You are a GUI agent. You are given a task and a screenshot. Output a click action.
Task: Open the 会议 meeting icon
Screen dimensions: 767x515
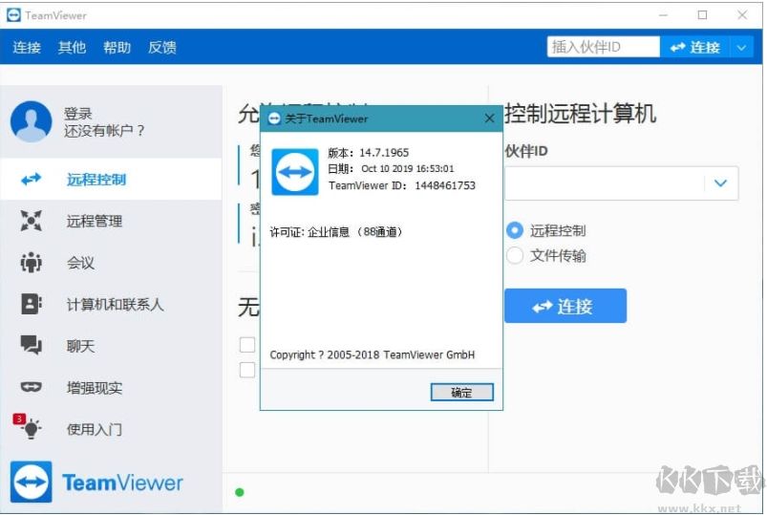pos(31,263)
